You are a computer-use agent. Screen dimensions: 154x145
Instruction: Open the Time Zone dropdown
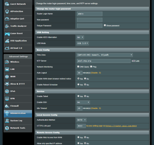(105, 55)
